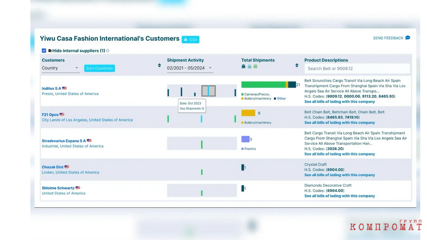This screenshot has width=427, height=240.
Task: Select the shipment marker in Stradevarius timeline
Action: [x=202, y=144]
